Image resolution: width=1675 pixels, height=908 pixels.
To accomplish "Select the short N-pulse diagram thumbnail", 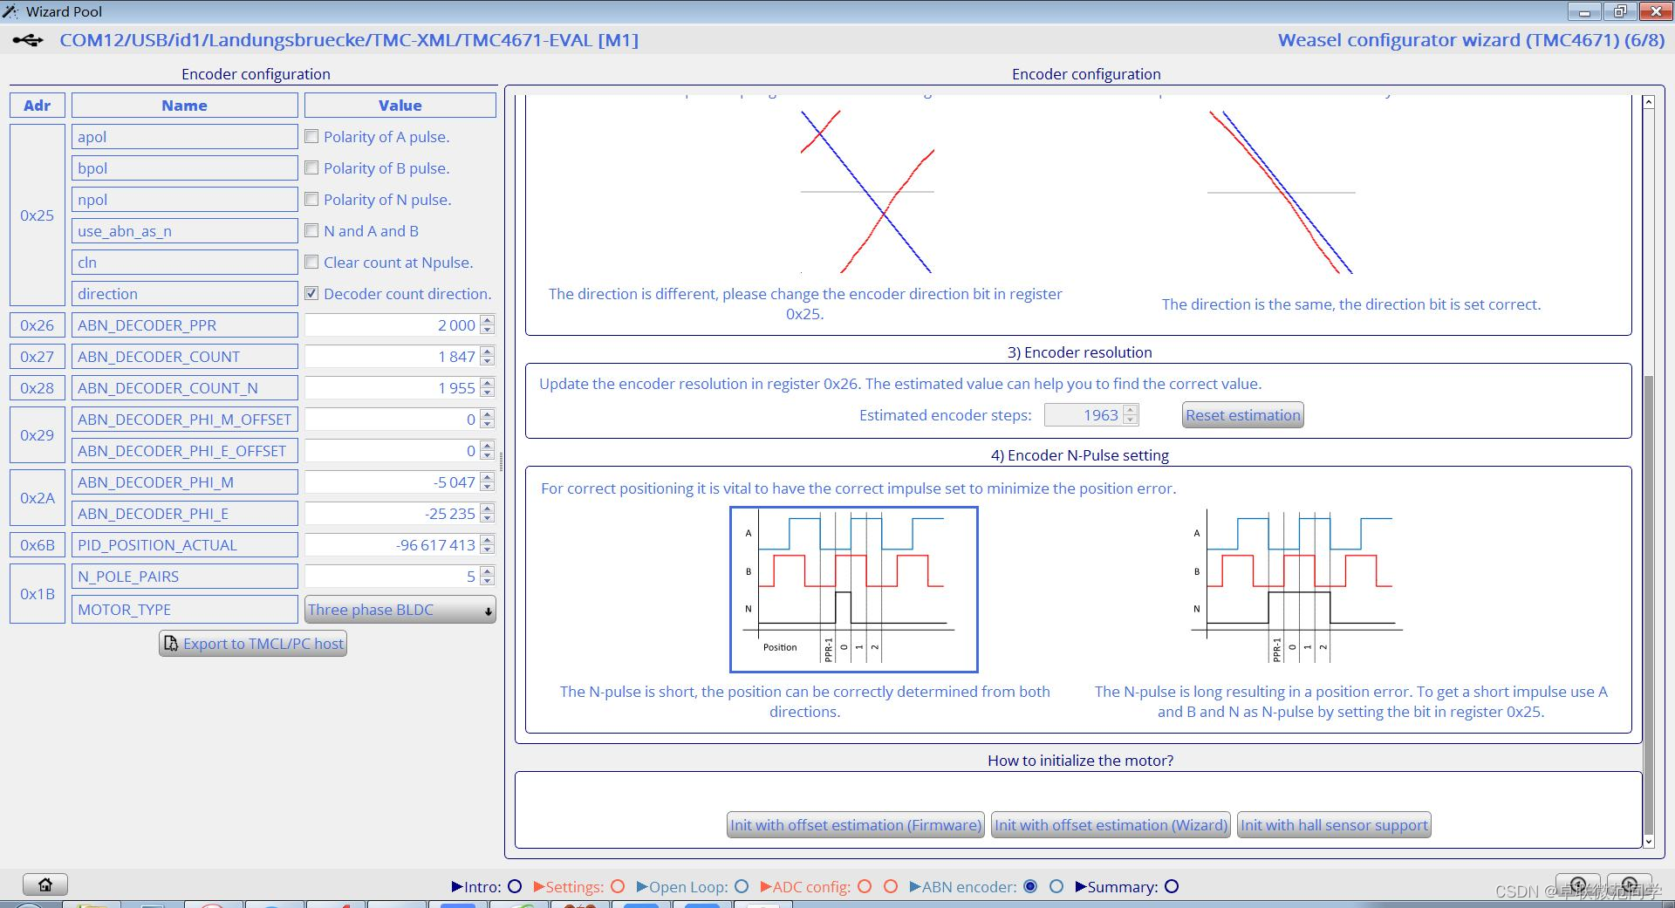I will [x=853, y=590].
